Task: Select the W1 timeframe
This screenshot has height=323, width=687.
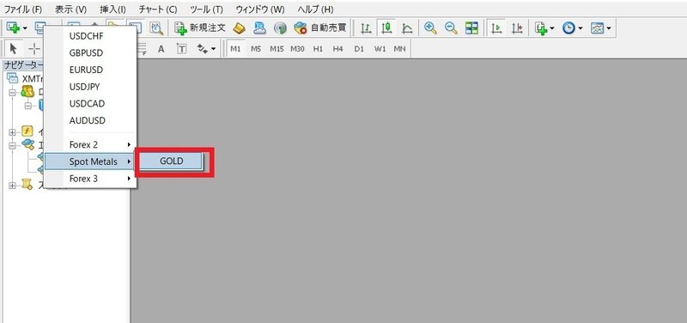Action: (x=380, y=49)
